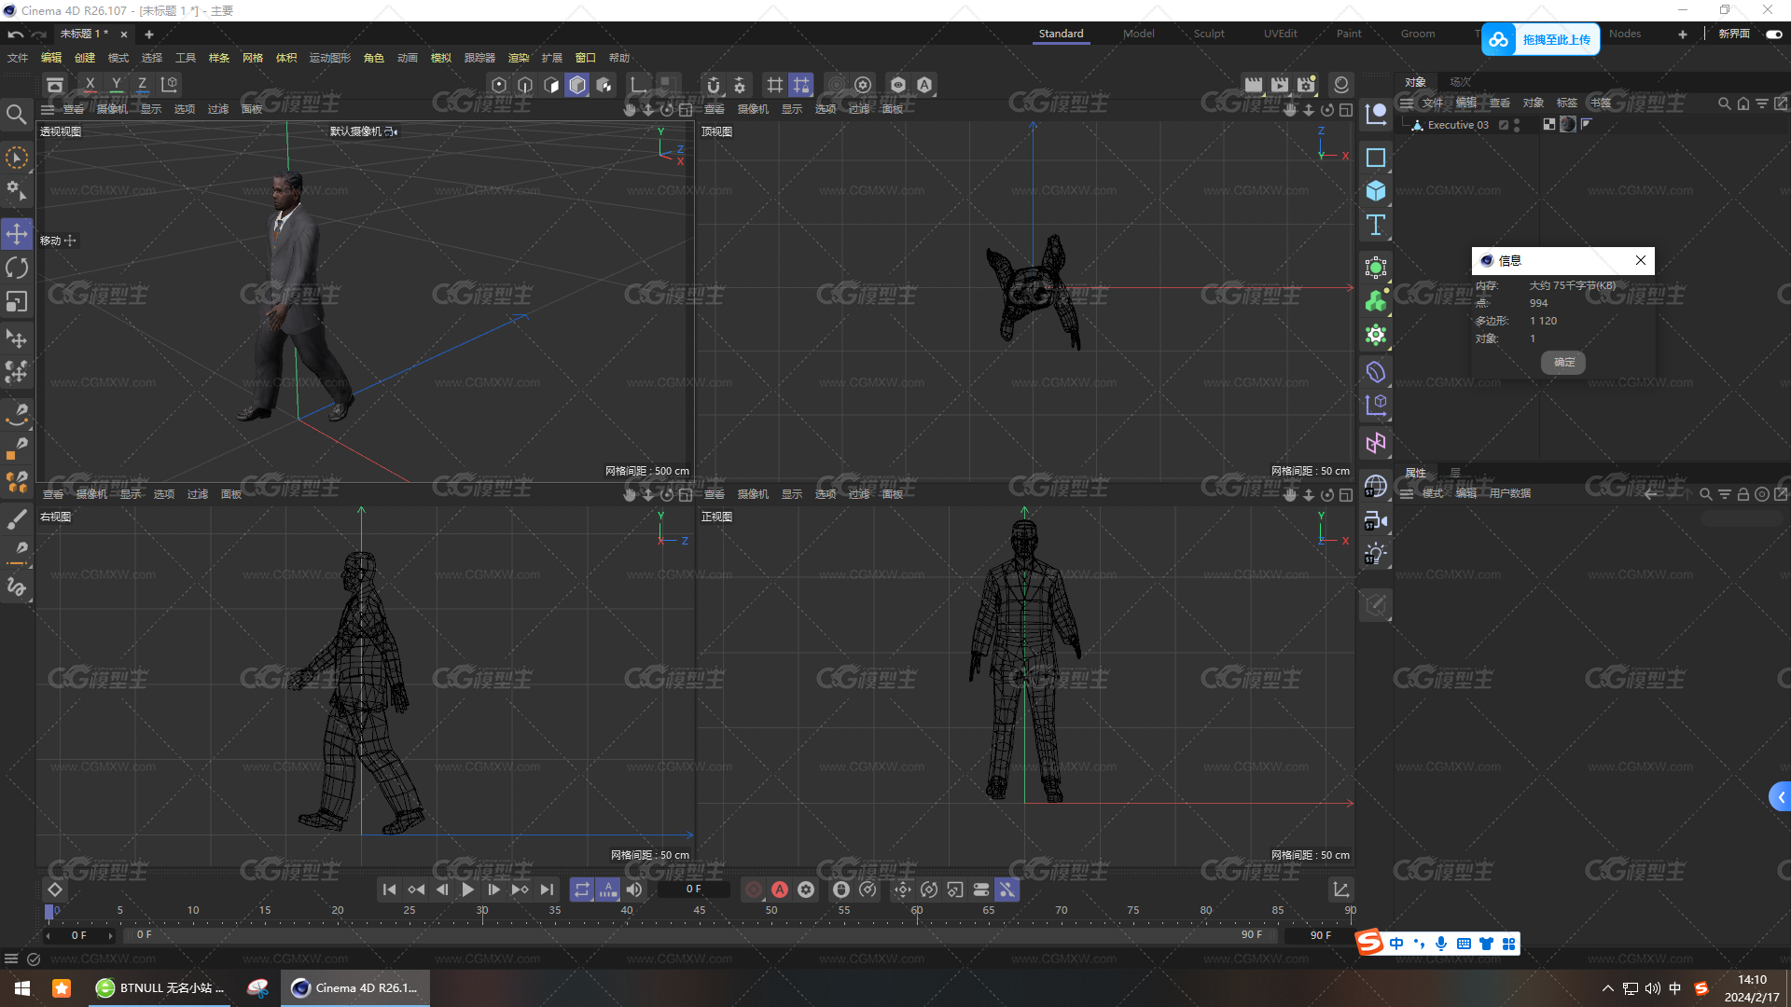Toggle X axis lock

click(90, 85)
